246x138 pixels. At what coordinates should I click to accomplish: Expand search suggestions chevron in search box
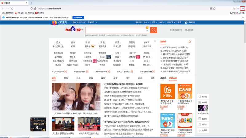pos(147,30)
